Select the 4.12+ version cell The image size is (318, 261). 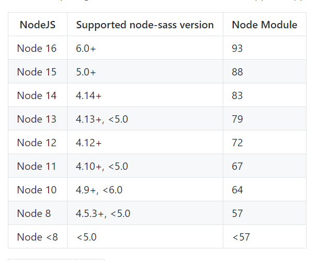[88, 143]
